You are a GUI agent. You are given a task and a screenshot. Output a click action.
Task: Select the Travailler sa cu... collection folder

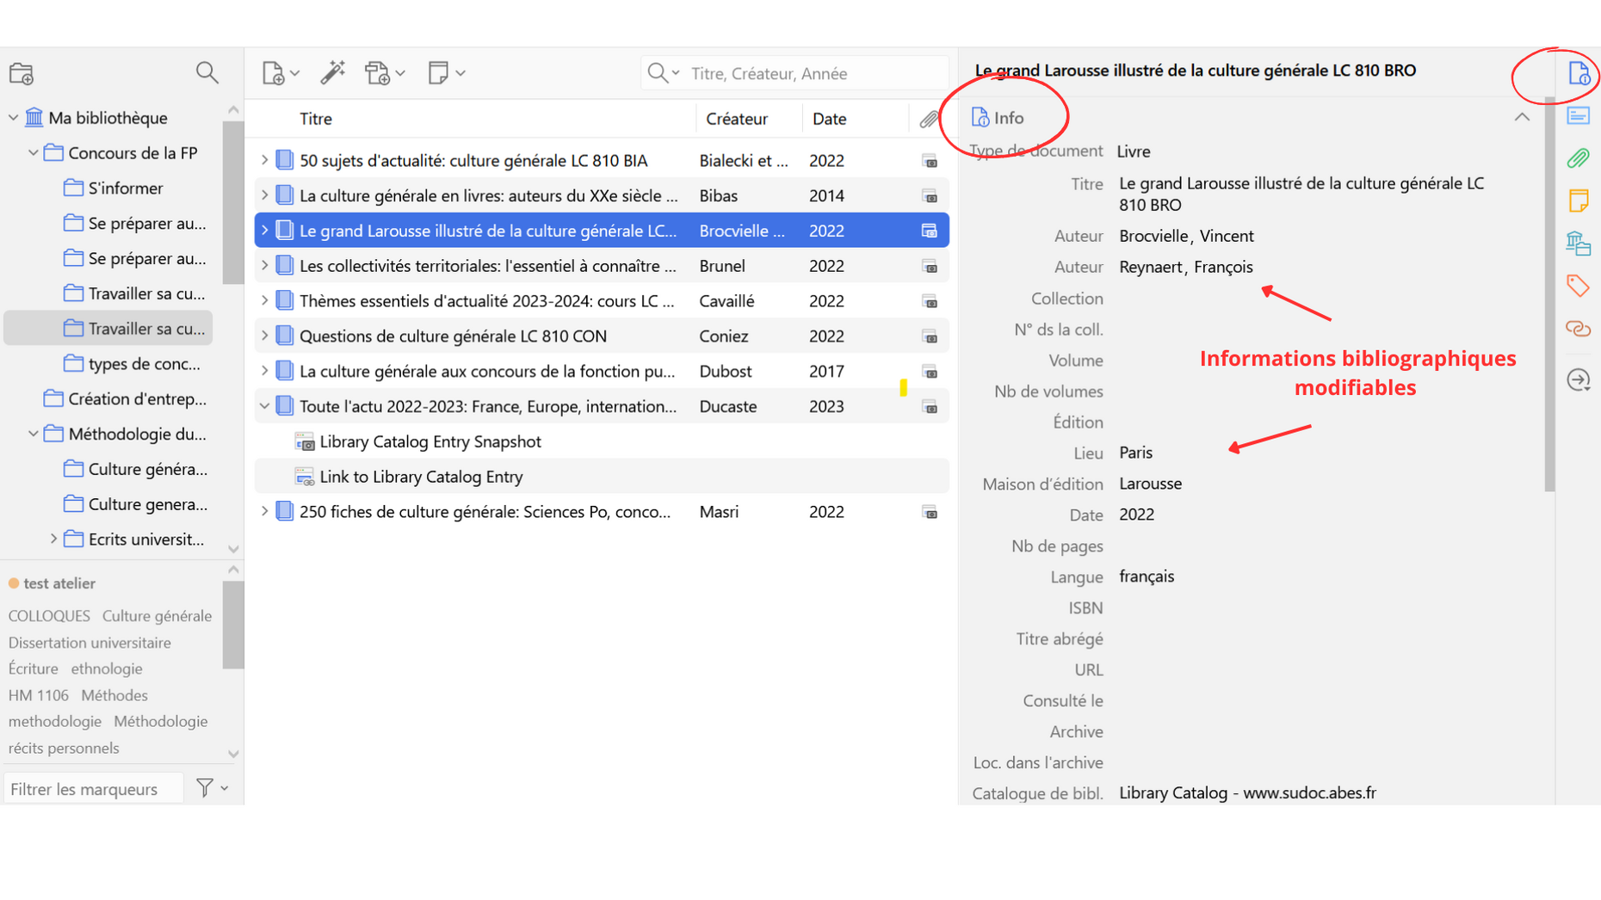pyautogui.click(x=146, y=328)
